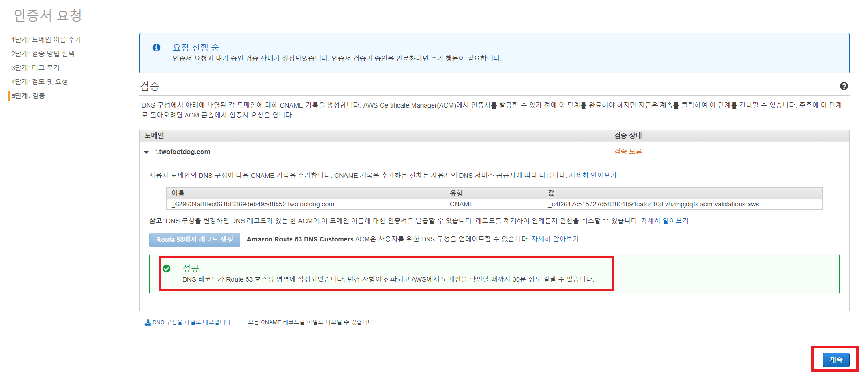Click the value column header in record table
This screenshot has width=861, height=373.
pos(551,193)
